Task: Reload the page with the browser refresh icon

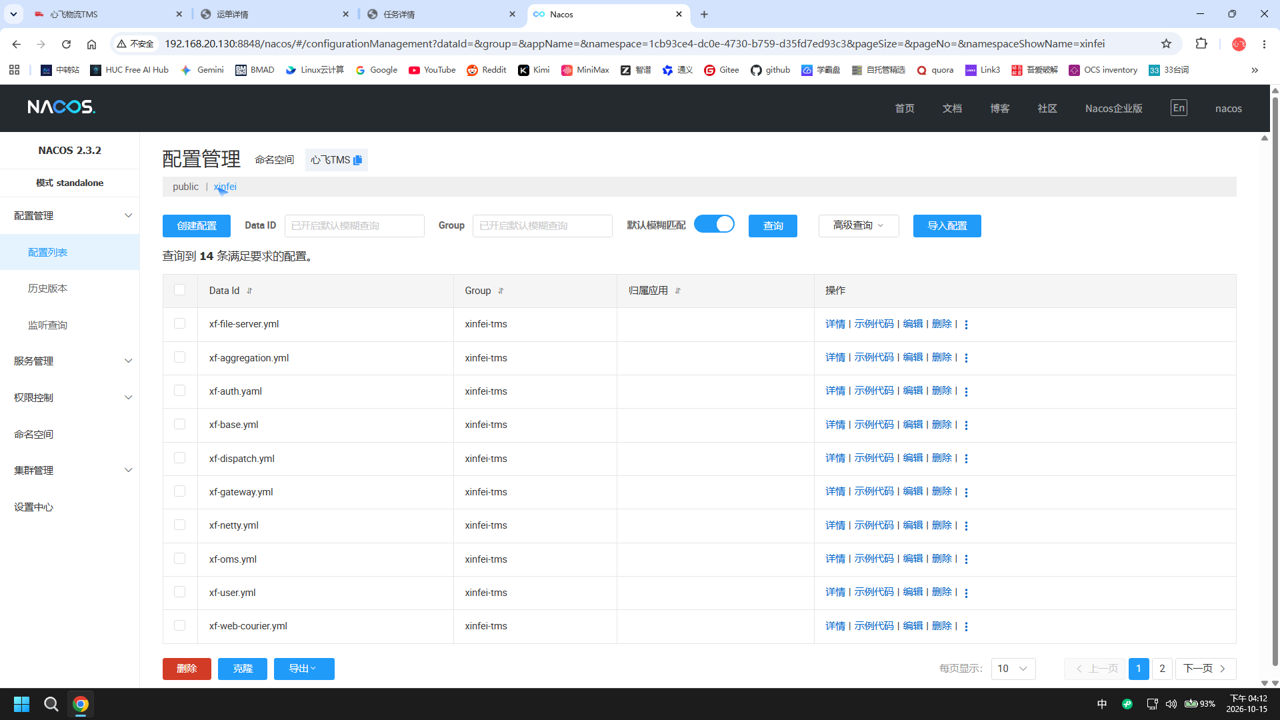Action: click(66, 44)
